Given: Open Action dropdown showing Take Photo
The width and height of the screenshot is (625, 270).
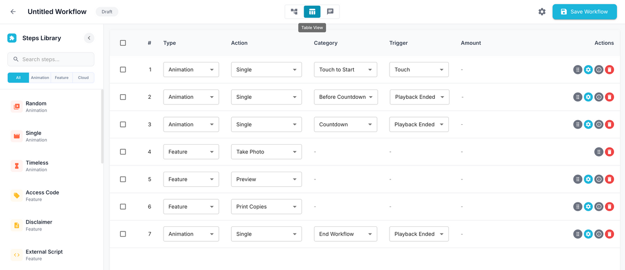Looking at the screenshot, I should tap(266, 152).
